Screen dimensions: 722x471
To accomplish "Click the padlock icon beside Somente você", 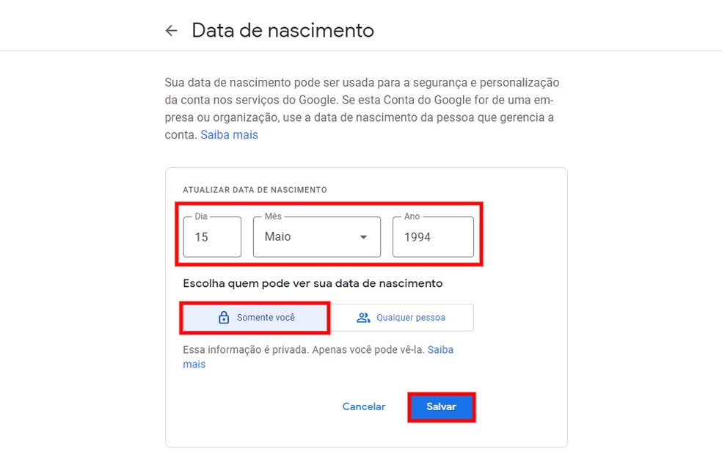I will click(x=224, y=318).
